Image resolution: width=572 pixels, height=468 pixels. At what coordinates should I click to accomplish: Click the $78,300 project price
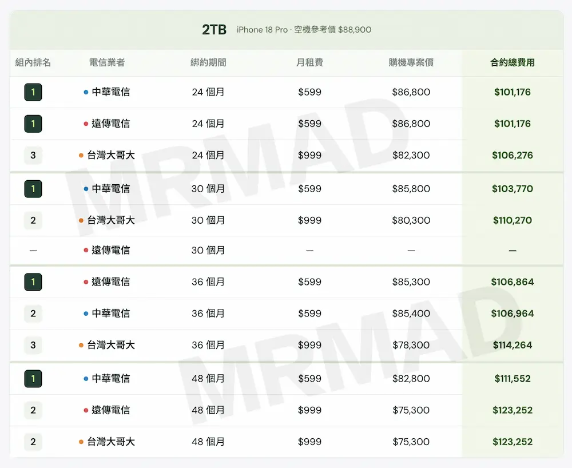pyautogui.click(x=411, y=345)
